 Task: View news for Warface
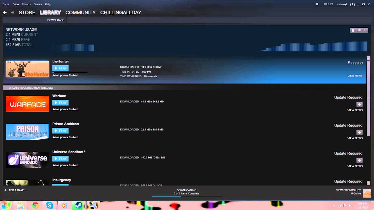point(355,110)
